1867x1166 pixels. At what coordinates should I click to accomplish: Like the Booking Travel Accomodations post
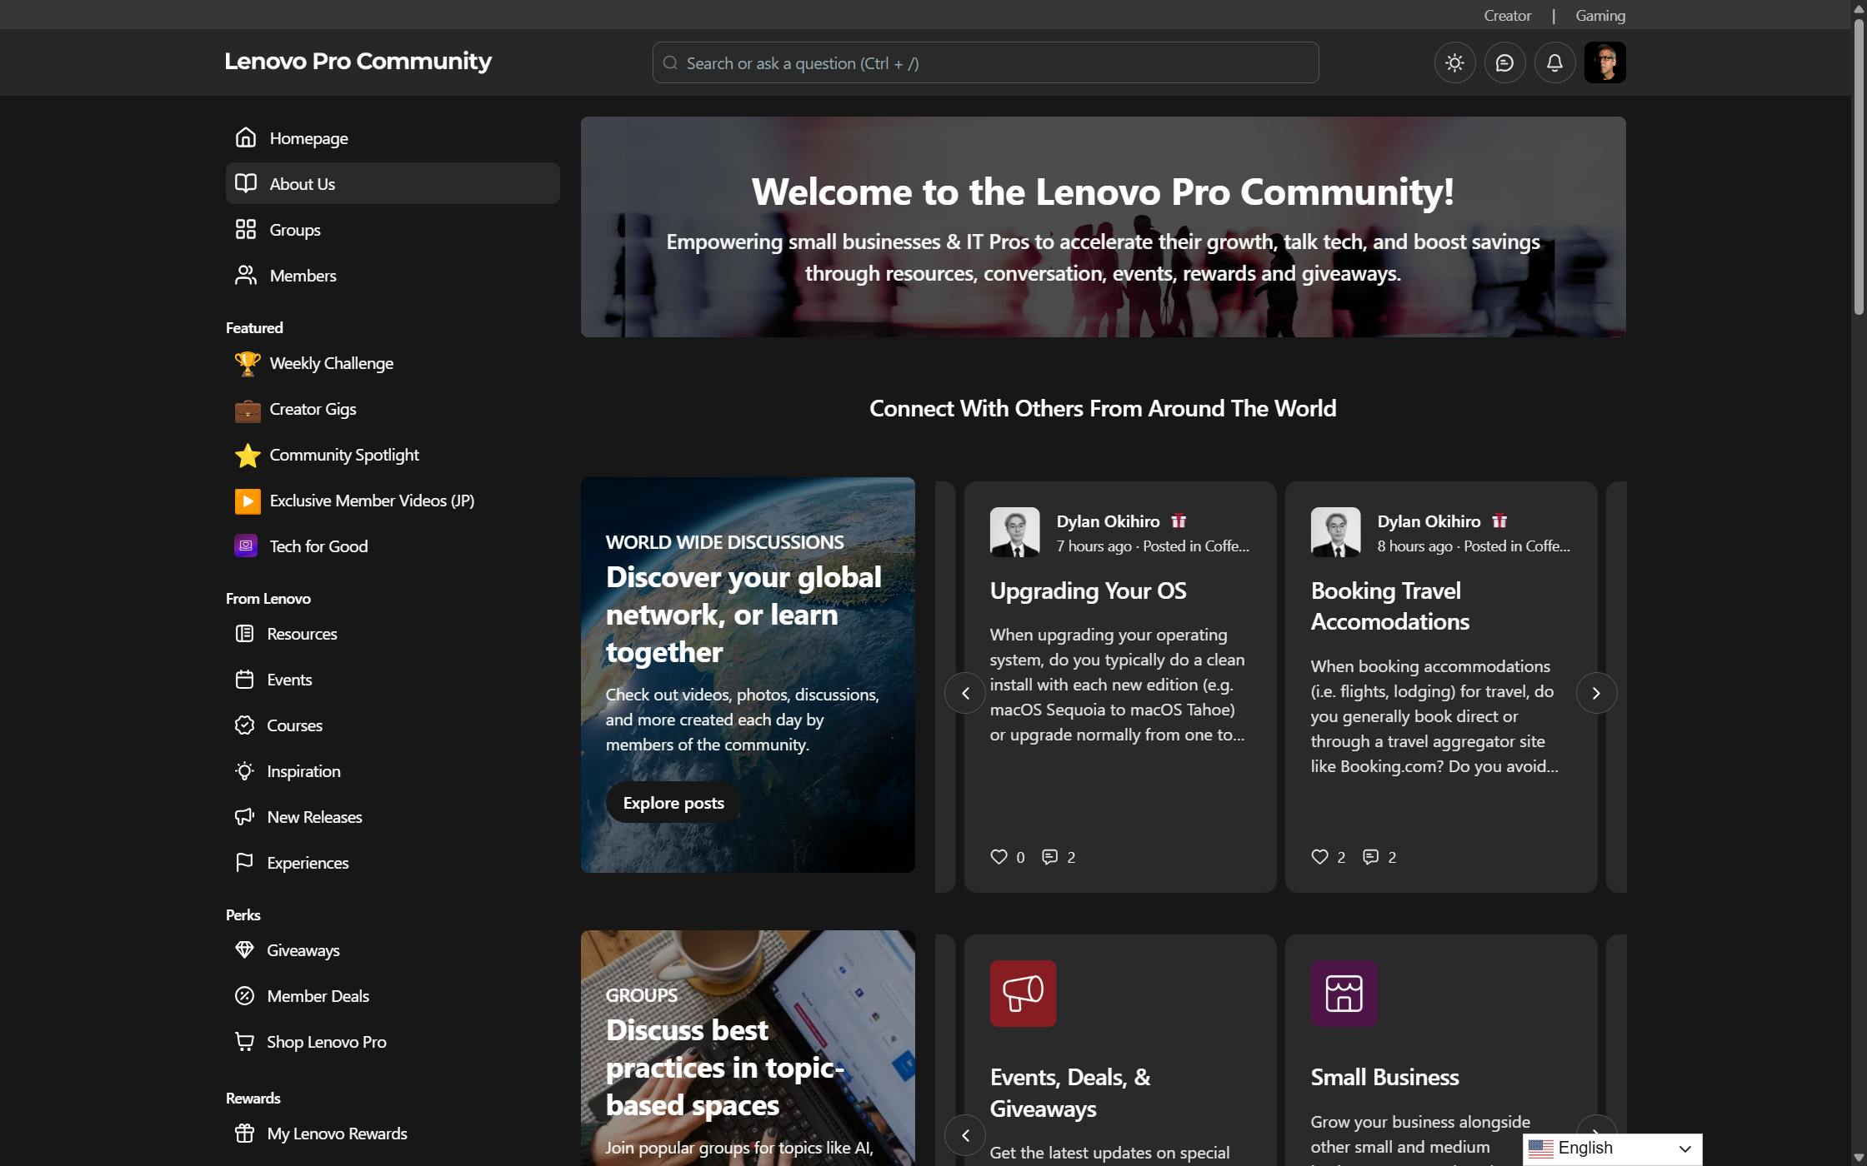[x=1319, y=857]
